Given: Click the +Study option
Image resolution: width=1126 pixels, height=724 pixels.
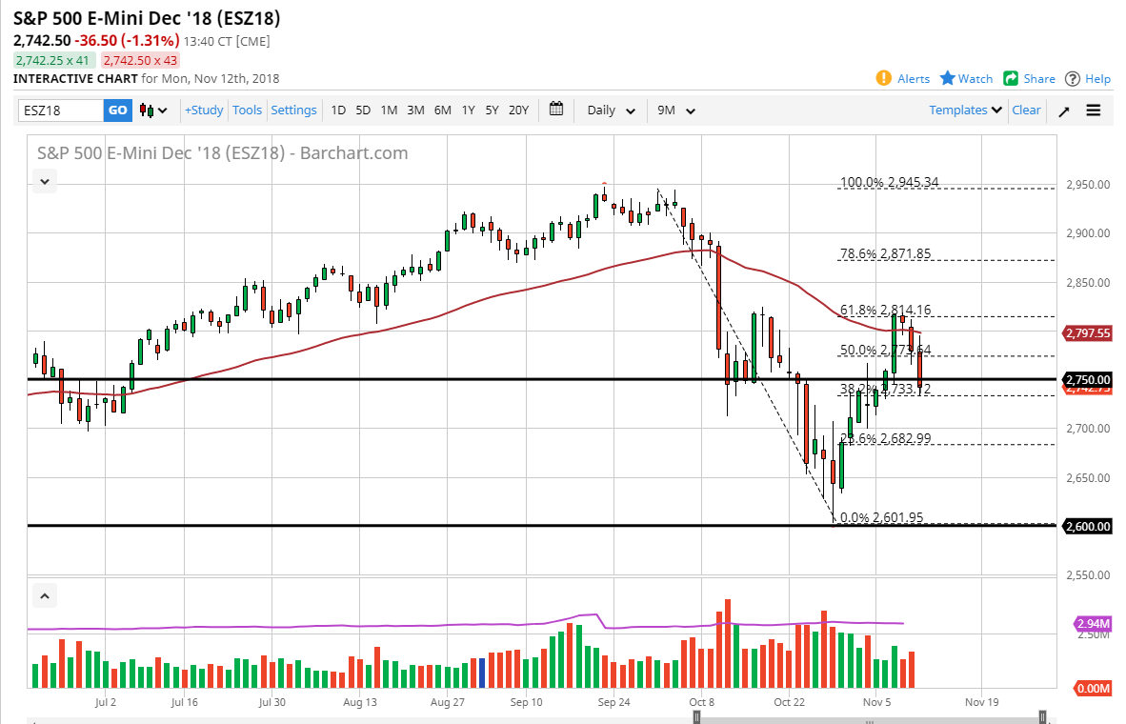Looking at the screenshot, I should (204, 110).
